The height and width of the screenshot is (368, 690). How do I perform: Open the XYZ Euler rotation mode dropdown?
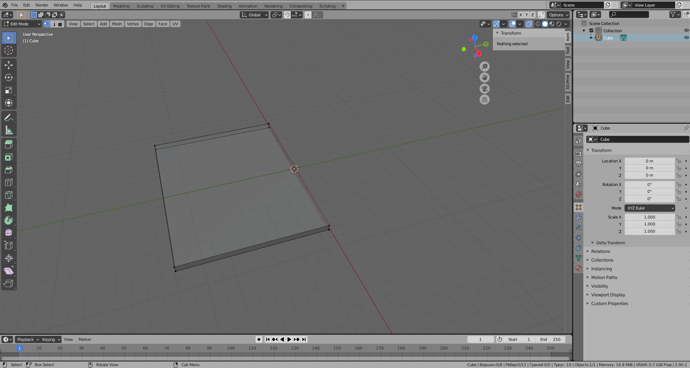[649, 208]
